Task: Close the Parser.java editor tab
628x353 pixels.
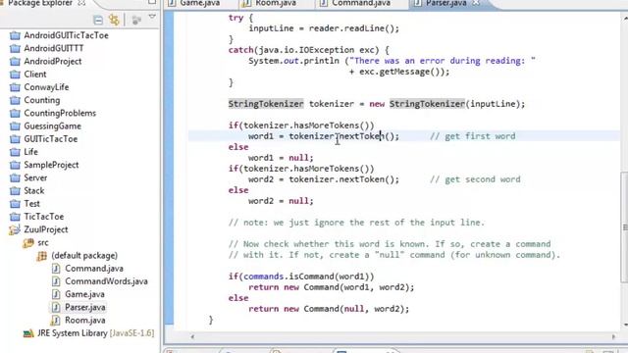Action: click(476, 3)
